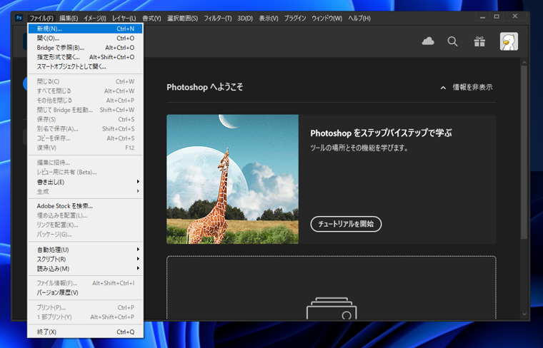Expand 読み込み(M) submenu
This screenshot has height=348, width=543.
[x=85, y=269]
